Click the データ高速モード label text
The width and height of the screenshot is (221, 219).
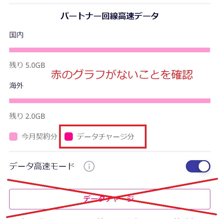[42, 167]
